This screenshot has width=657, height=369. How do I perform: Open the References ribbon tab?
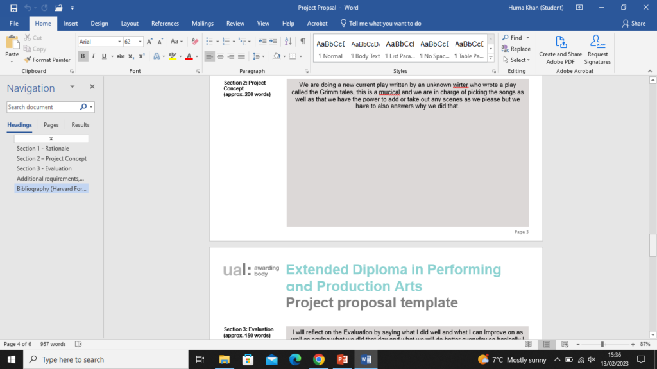165,23
